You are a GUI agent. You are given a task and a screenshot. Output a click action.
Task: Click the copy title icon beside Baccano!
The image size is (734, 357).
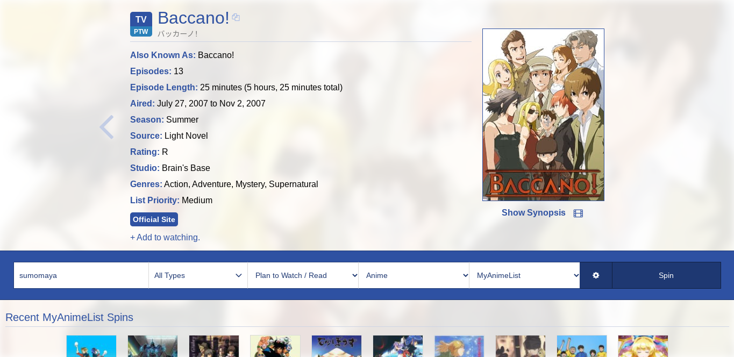(x=236, y=18)
